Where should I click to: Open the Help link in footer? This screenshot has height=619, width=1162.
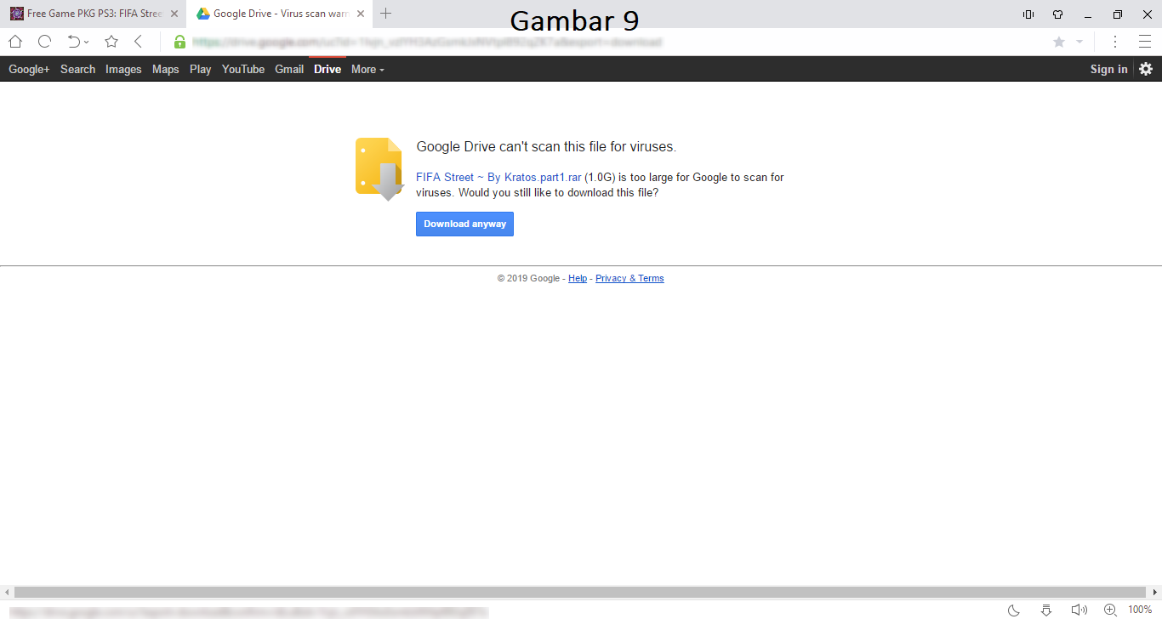click(578, 279)
